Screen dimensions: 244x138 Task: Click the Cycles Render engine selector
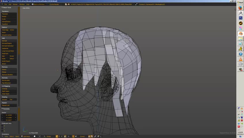(55, 4)
